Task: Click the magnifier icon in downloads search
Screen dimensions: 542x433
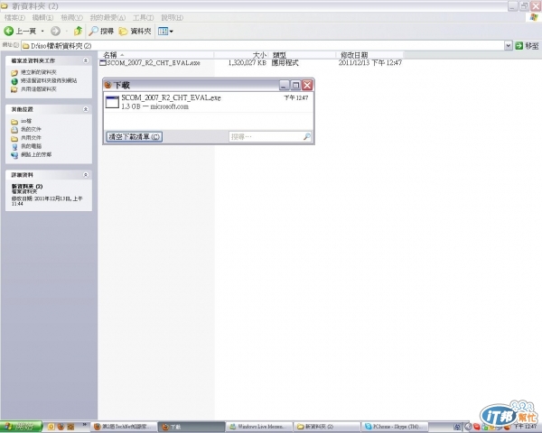Action: tap(306, 137)
